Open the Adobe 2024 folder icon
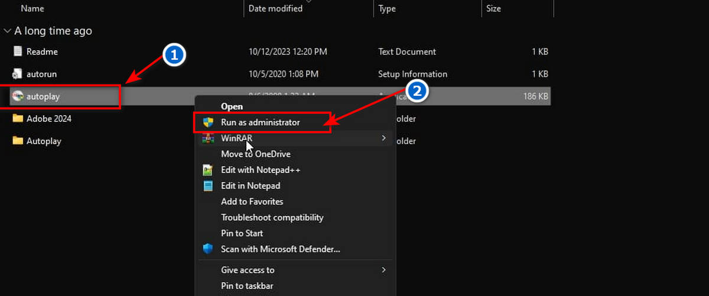The height and width of the screenshot is (296, 709). click(18, 118)
